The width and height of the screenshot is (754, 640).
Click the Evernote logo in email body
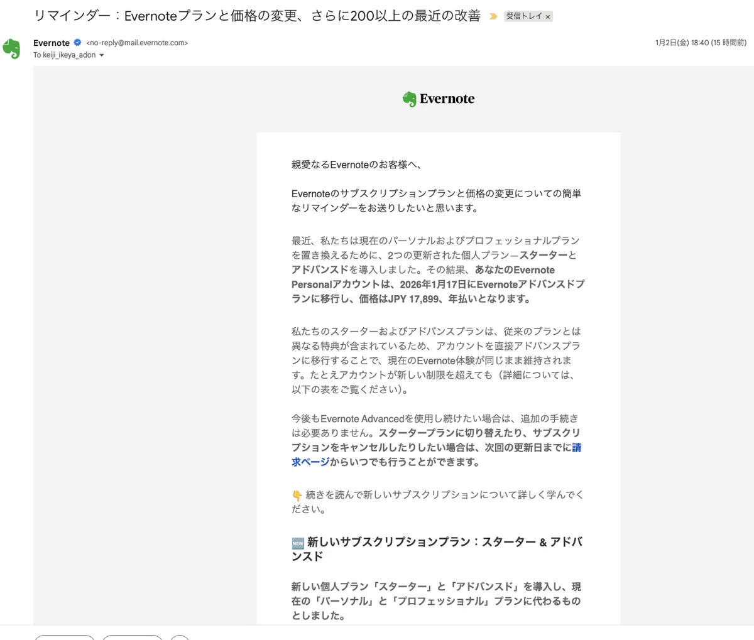[439, 99]
